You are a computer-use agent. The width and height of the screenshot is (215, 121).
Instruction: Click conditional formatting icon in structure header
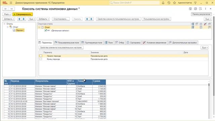205,24
